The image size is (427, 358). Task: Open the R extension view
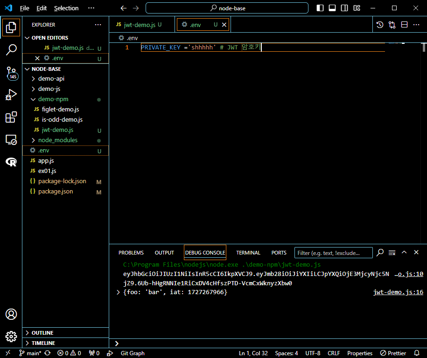coord(11,162)
